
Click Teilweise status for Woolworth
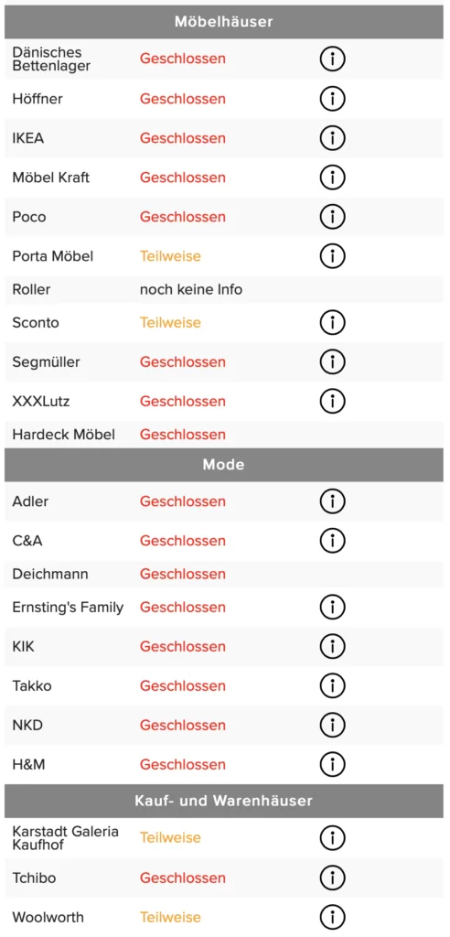(170, 917)
